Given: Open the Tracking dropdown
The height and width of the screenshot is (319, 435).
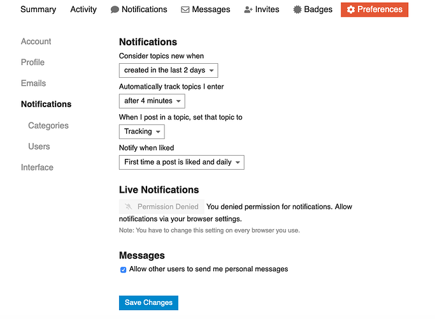Looking at the screenshot, I should (x=142, y=131).
